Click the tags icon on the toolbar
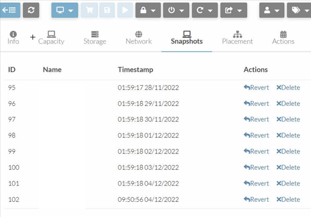Image resolution: width=311 pixels, height=217 pixels. [x=297, y=10]
